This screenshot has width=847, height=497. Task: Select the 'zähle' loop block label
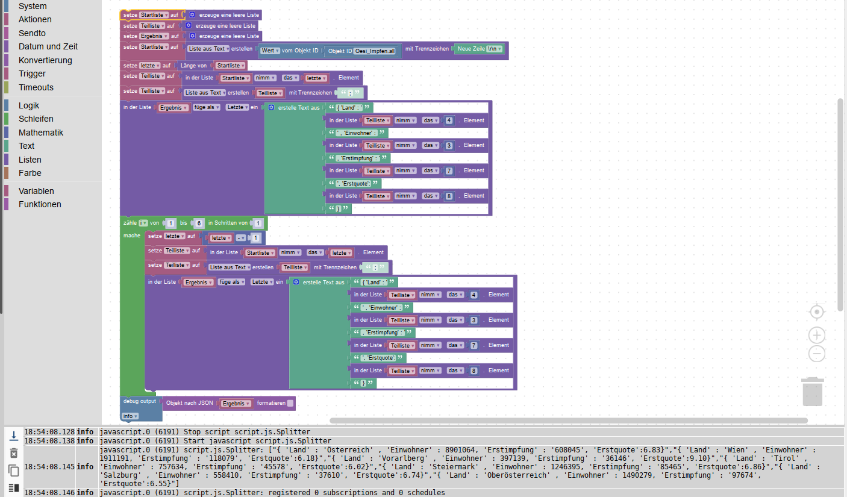pyautogui.click(x=130, y=223)
